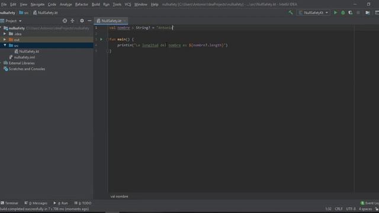Click the locate/scroll-from-source target icon
The height and width of the screenshot is (213, 379).
click(x=65, y=21)
